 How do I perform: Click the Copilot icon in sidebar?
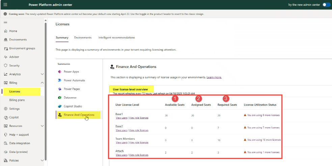click(x=6, y=117)
